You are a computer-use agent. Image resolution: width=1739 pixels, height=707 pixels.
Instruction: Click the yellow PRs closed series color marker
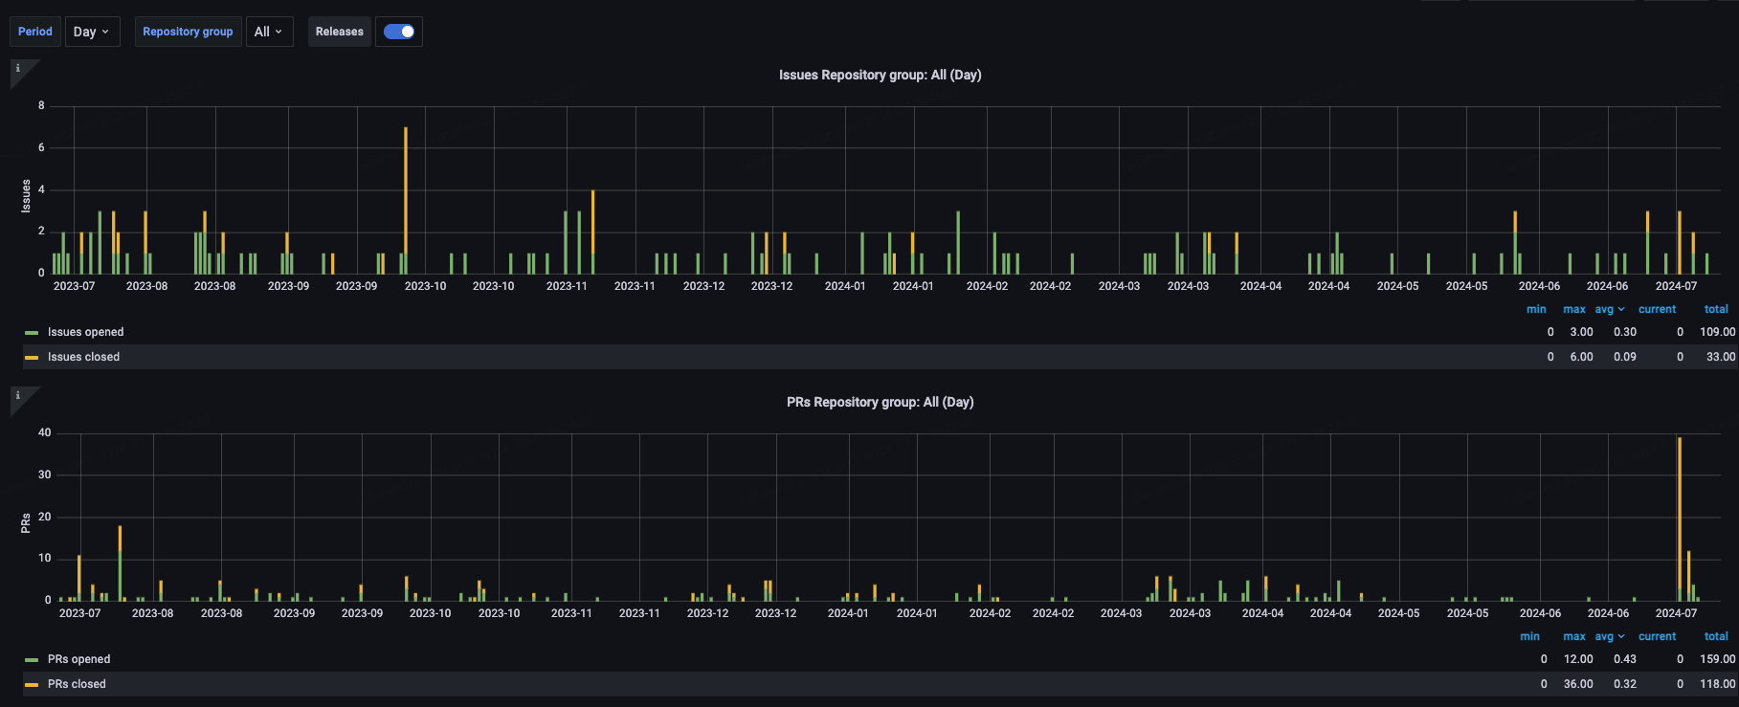coord(32,685)
